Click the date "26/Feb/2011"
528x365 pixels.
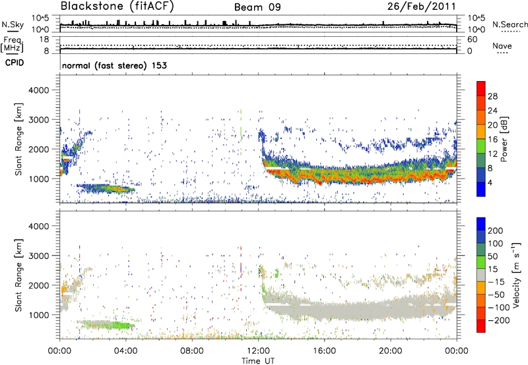tap(421, 6)
